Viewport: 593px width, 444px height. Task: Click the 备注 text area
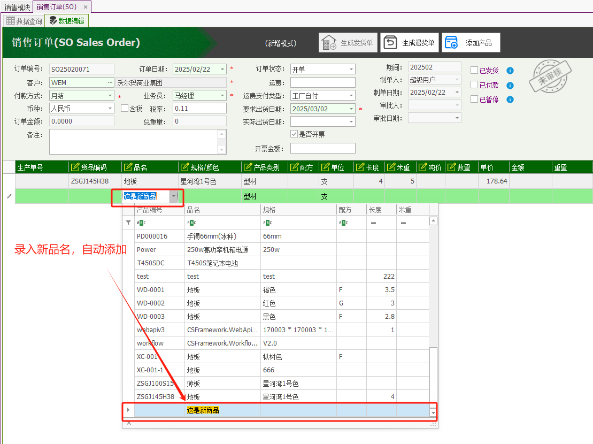[x=137, y=142]
